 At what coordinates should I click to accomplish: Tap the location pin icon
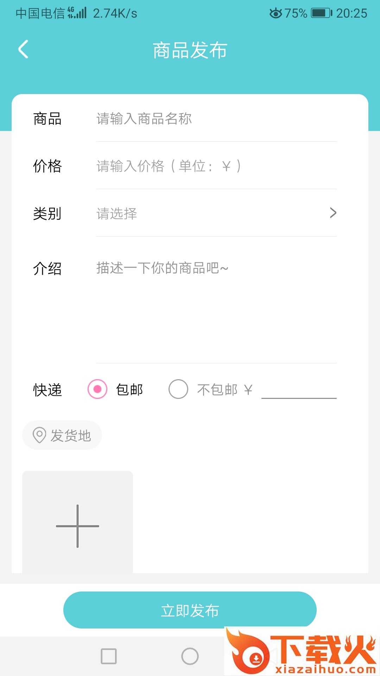(39, 435)
